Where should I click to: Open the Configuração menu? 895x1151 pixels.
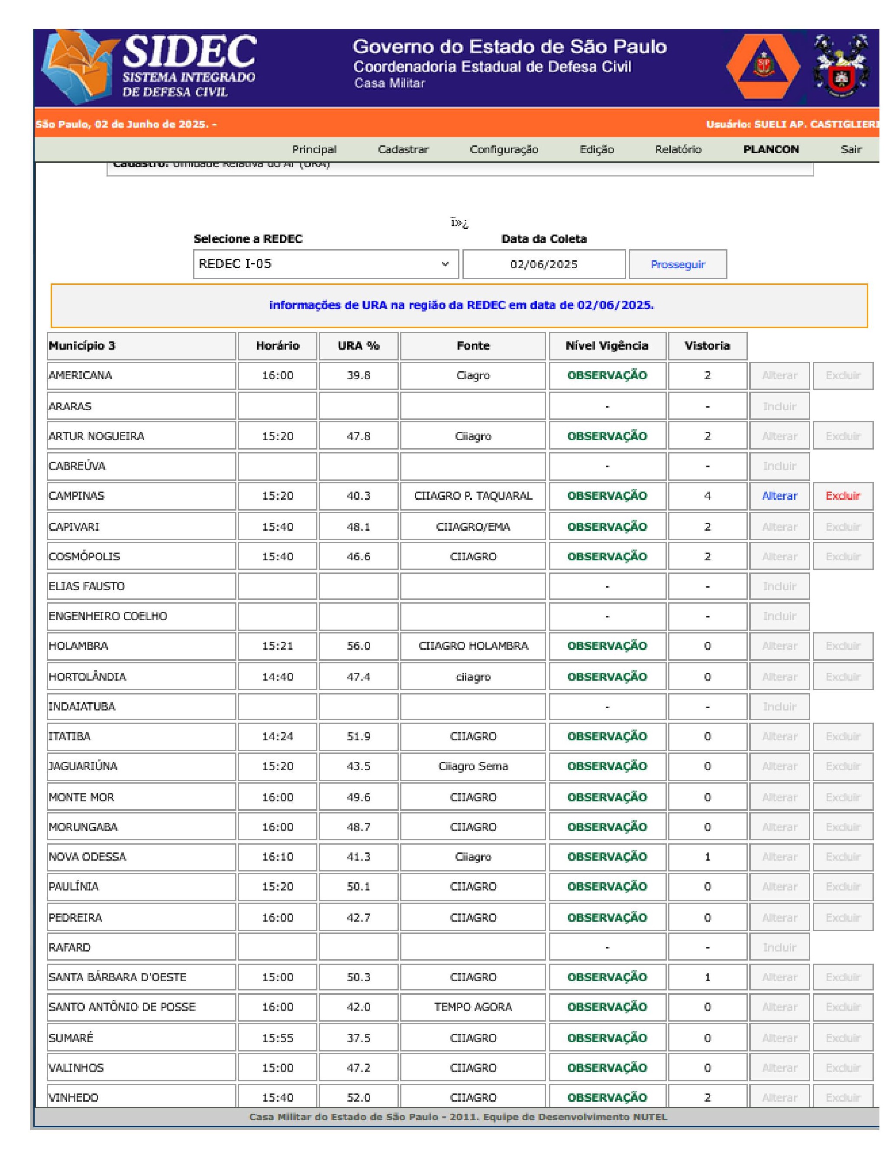tap(504, 149)
